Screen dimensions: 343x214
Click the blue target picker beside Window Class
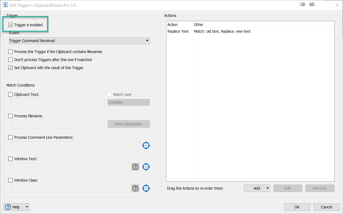[146, 188]
